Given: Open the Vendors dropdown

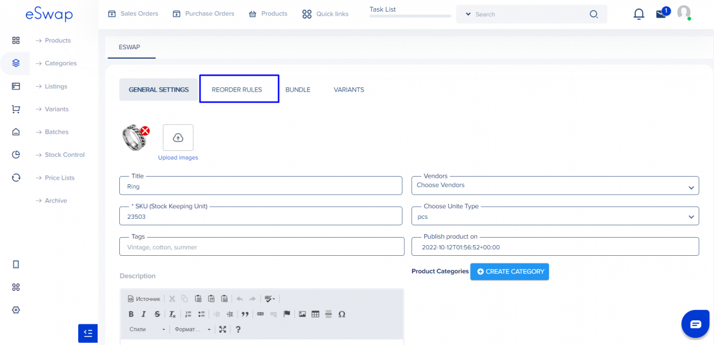Looking at the screenshot, I should 554,185.
